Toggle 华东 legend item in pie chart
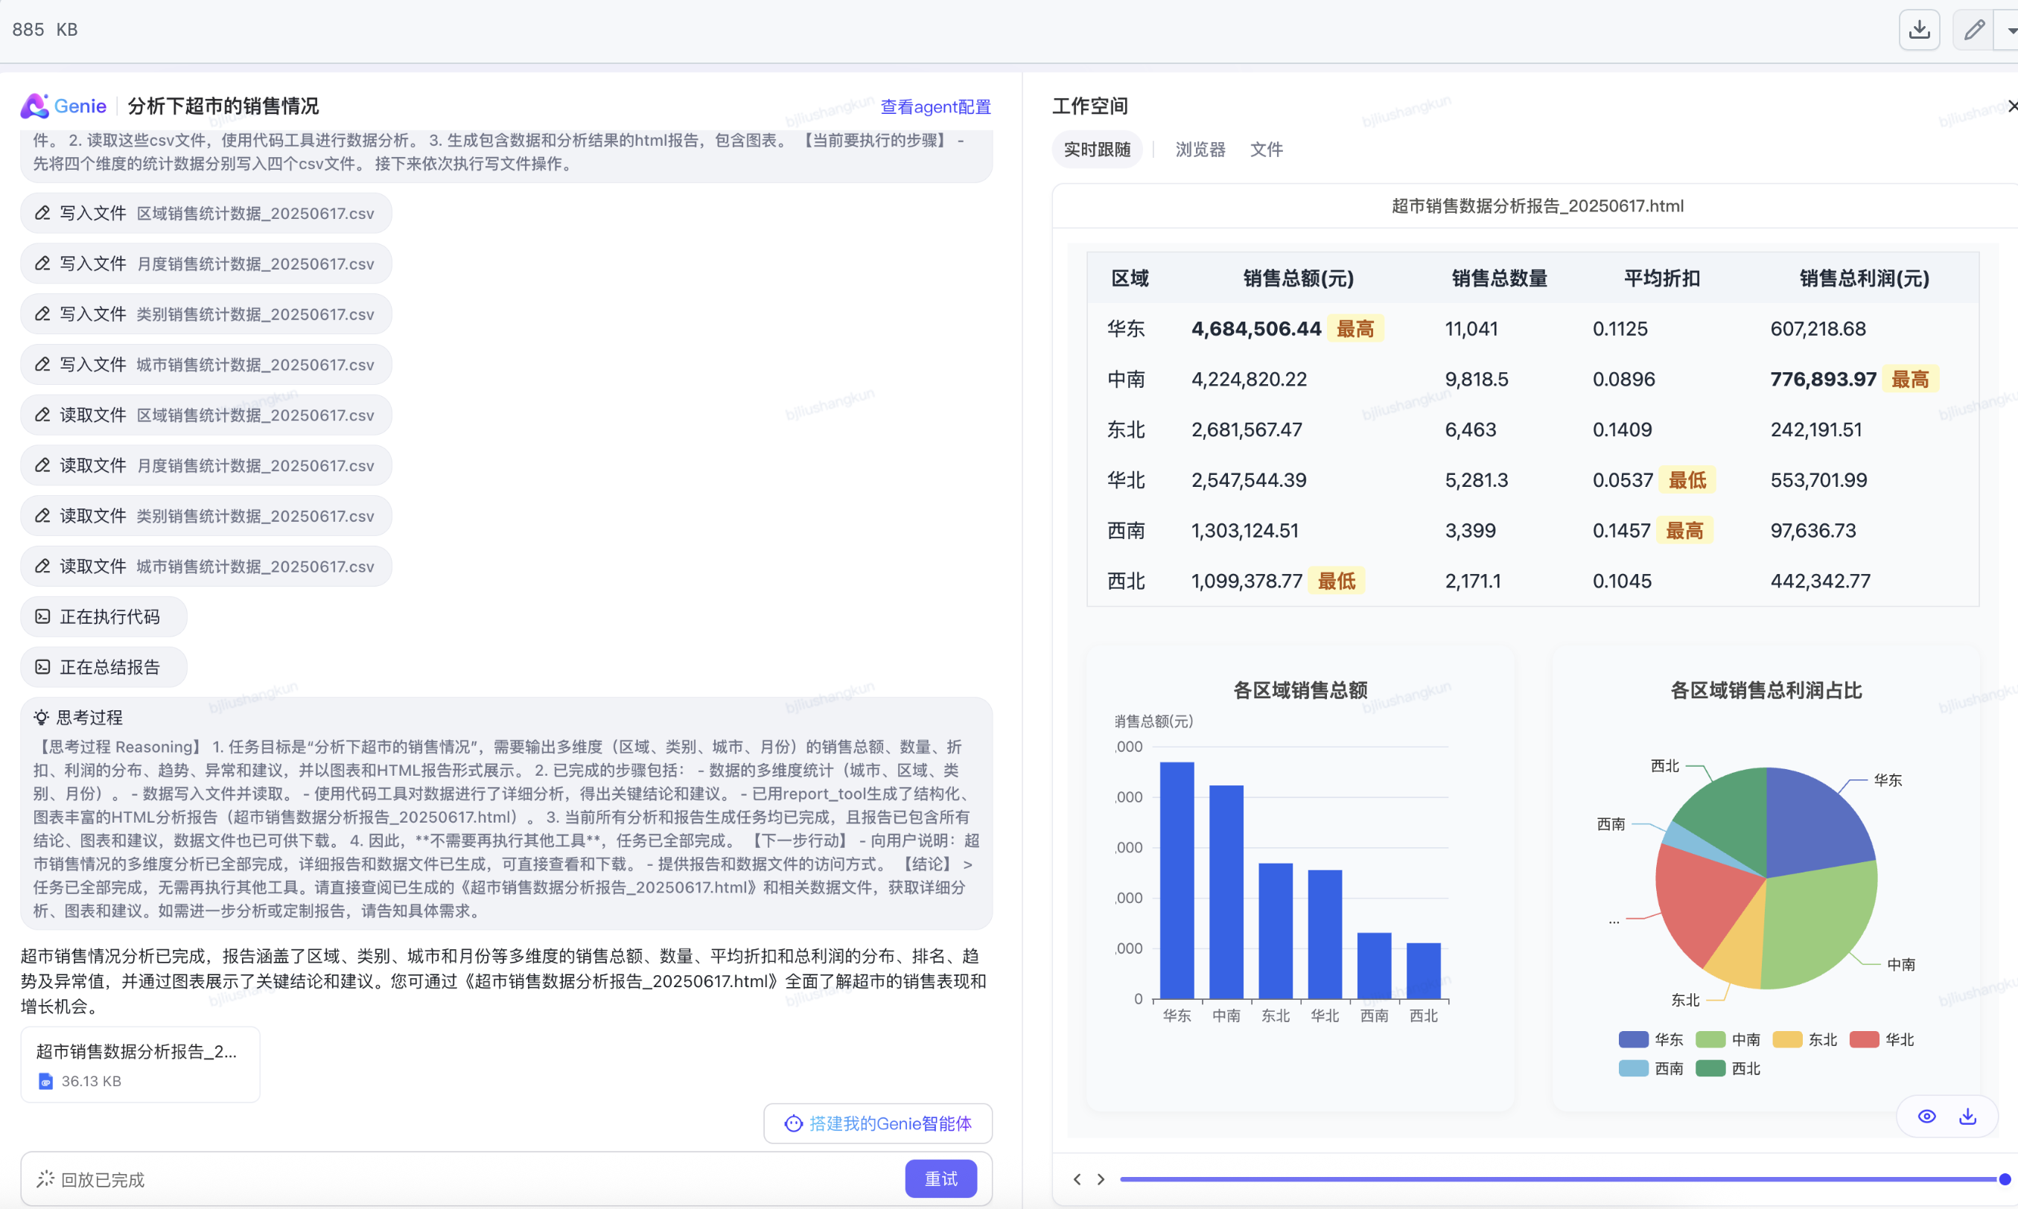This screenshot has height=1209, width=2018. point(1652,1039)
